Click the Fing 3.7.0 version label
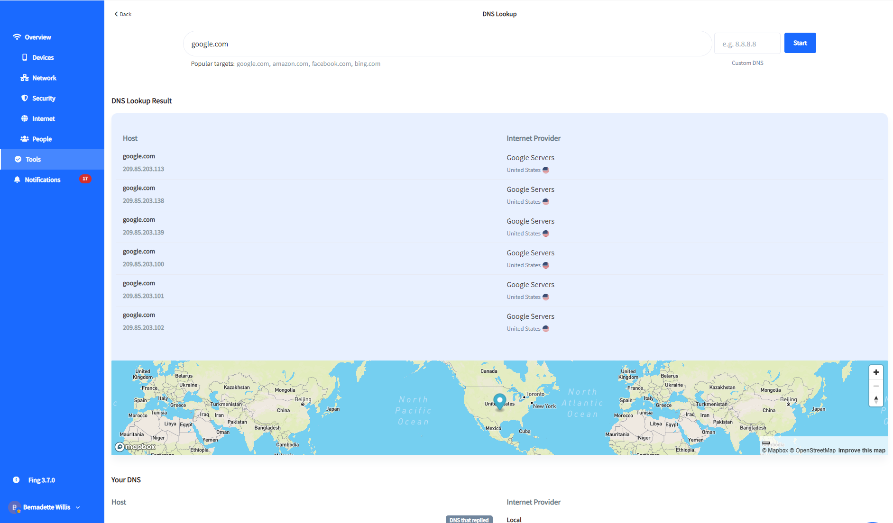 (x=42, y=480)
